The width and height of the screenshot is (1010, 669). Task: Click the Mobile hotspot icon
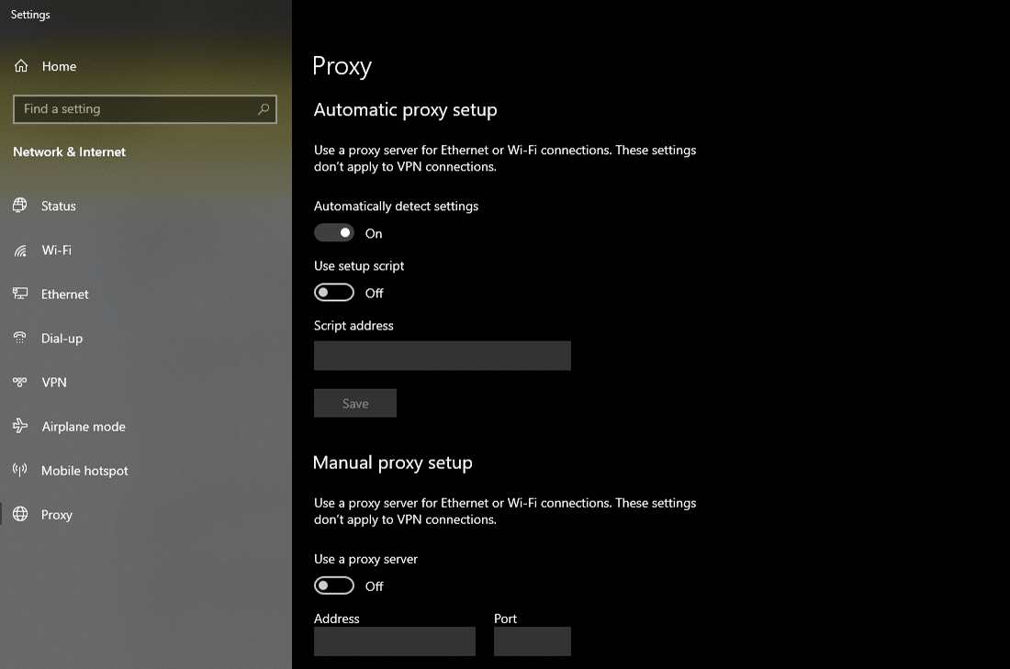[20, 470]
